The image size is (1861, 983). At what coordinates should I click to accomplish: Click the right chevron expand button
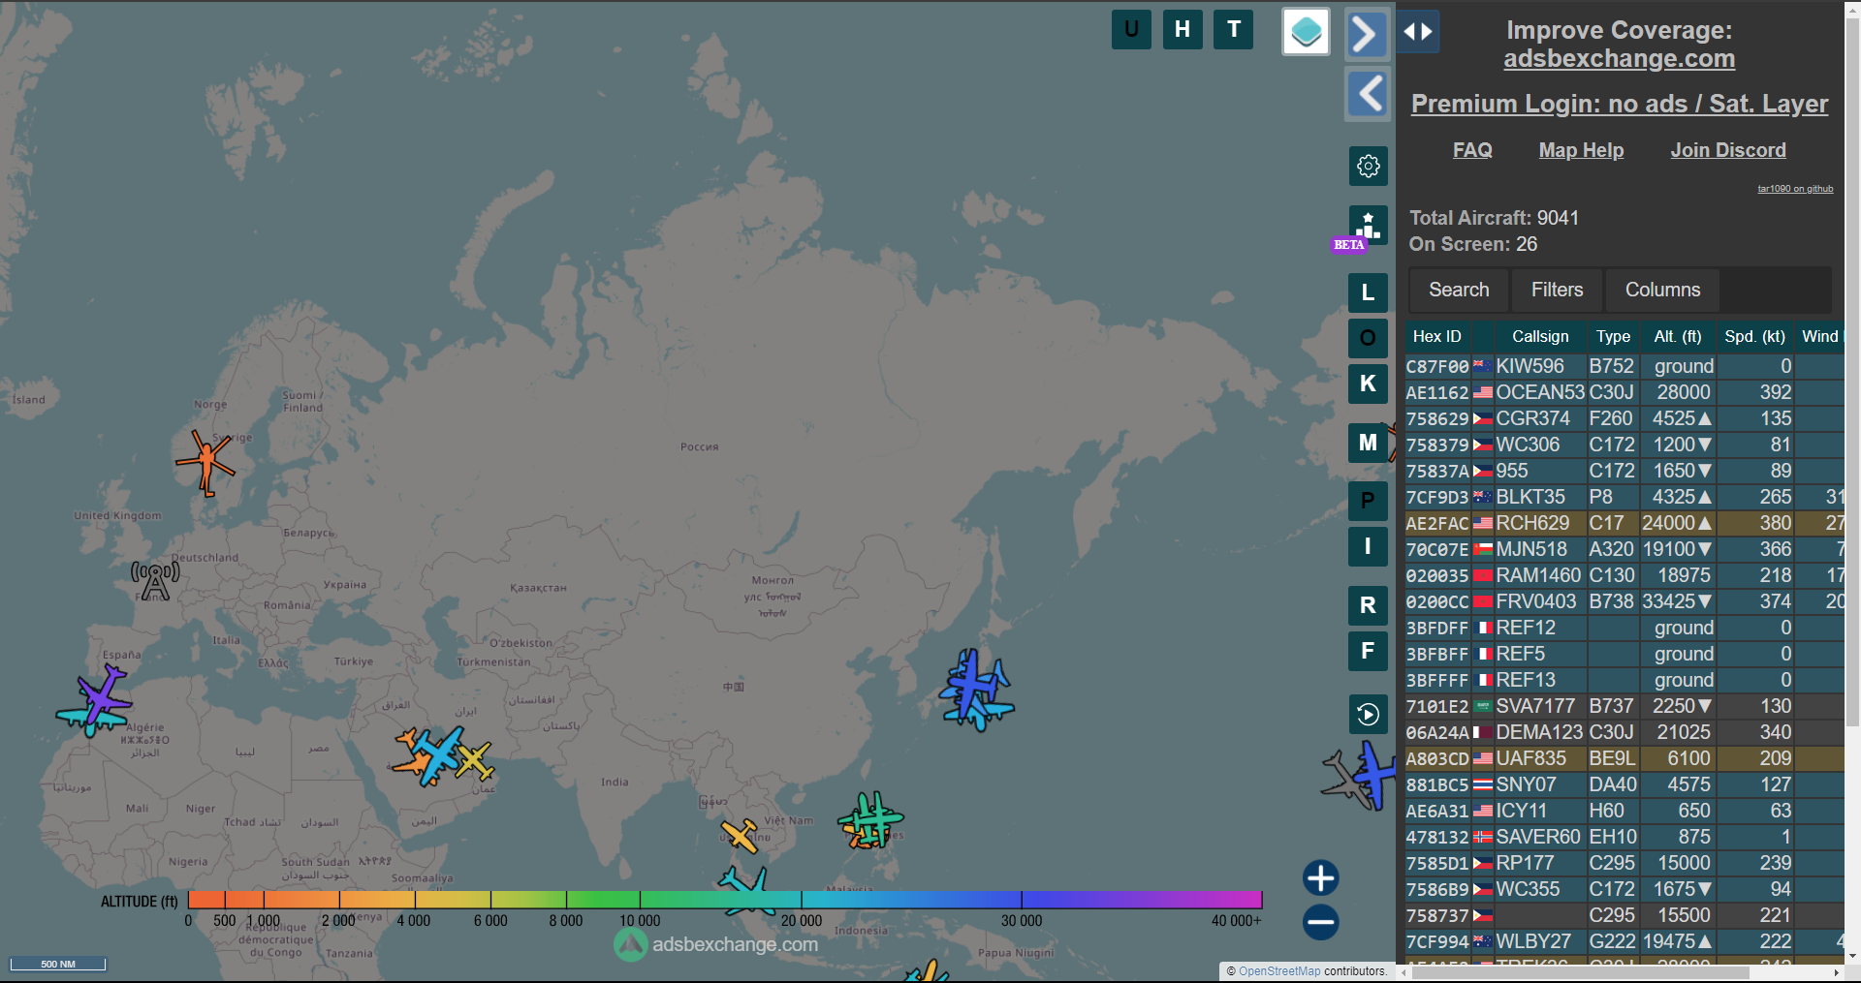[1367, 35]
